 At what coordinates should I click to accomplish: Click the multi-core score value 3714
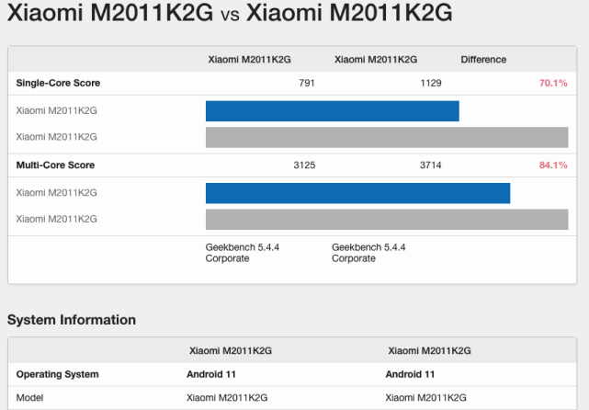click(429, 165)
